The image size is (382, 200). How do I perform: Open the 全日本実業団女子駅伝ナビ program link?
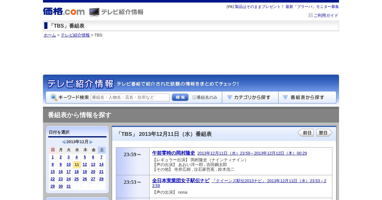click(x=181, y=181)
